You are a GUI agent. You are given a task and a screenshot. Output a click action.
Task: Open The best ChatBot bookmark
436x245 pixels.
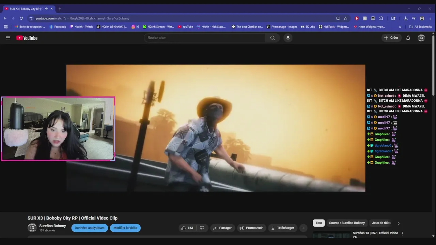(247, 27)
